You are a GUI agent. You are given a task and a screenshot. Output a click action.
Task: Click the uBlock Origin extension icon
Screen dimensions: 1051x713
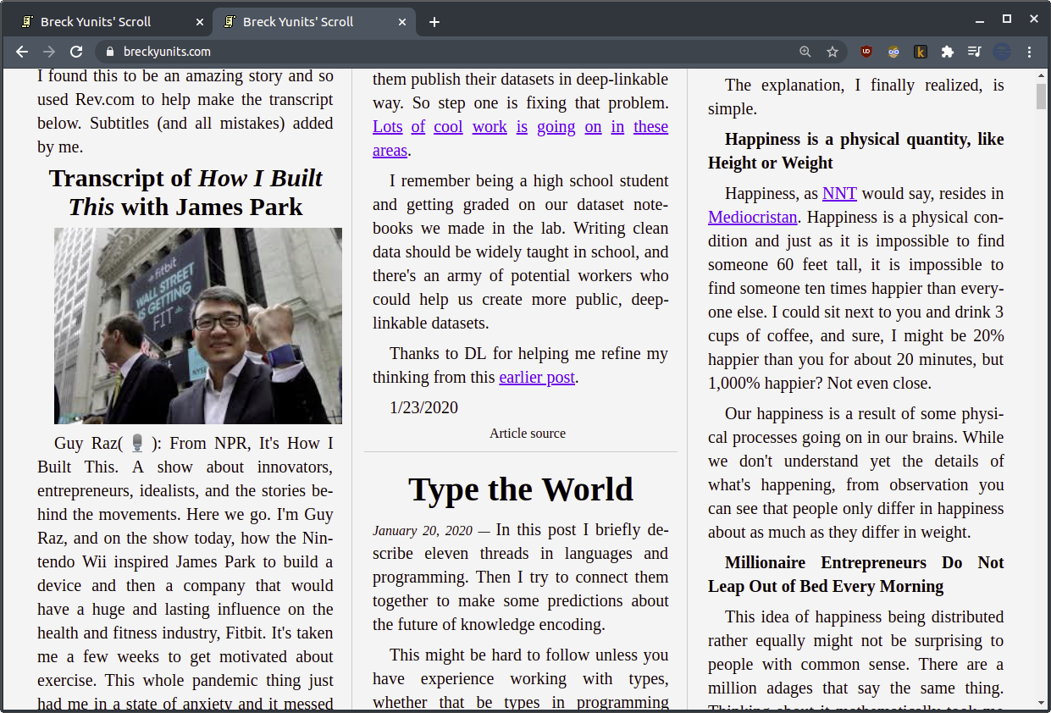point(866,52)
